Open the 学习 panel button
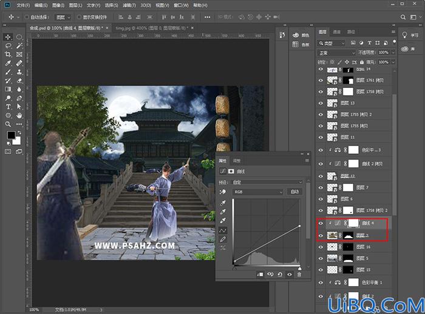Image resolution: width=425 pixels, height=314 pixels. click(x=410, y=35)
